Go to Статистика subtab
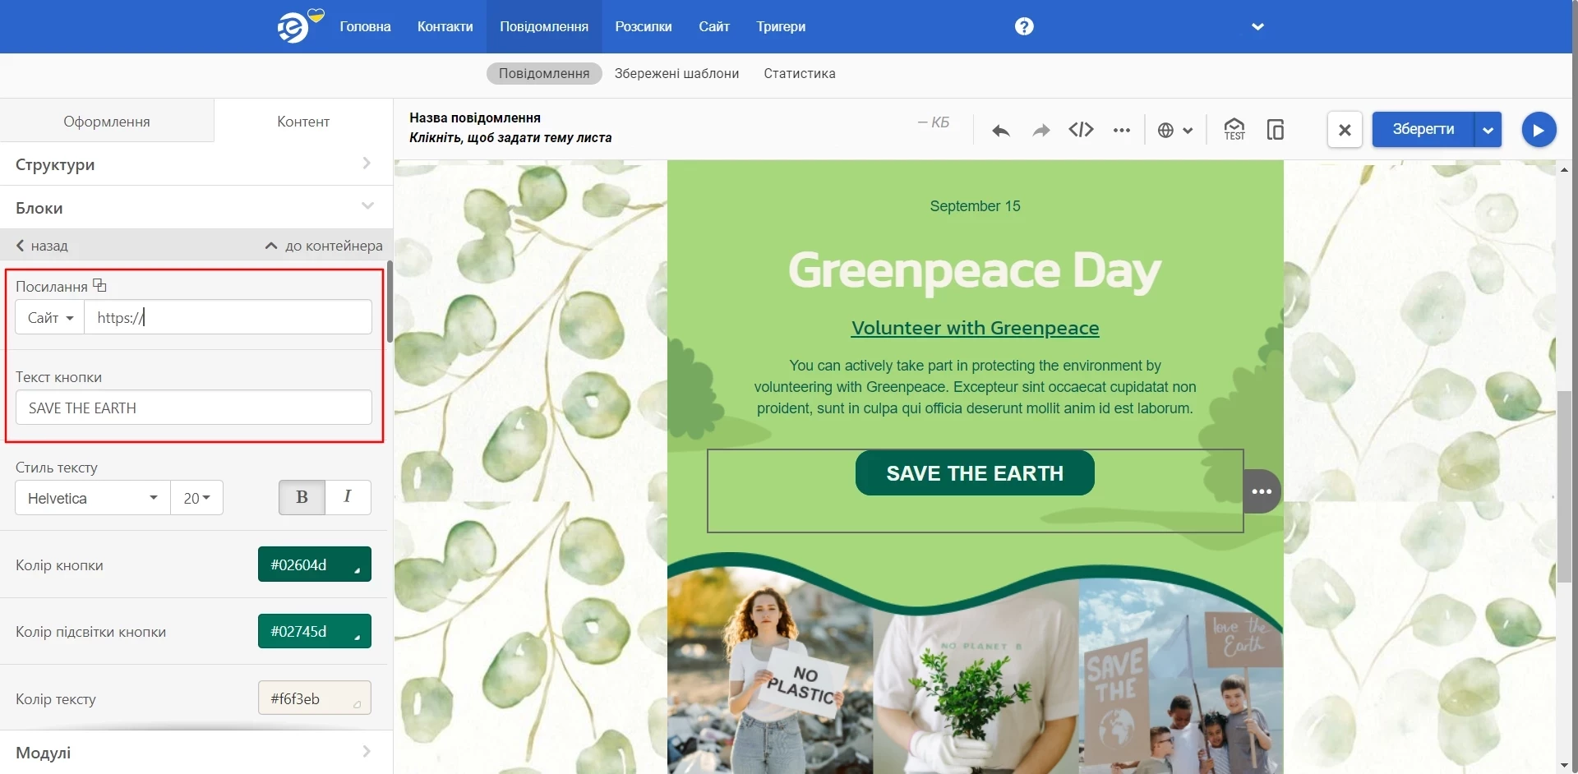The width and height of the screenshot is (1578, 774). 800,73
